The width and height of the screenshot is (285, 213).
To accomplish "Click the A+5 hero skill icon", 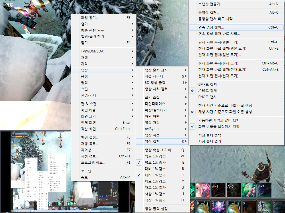I will point(233,190).
